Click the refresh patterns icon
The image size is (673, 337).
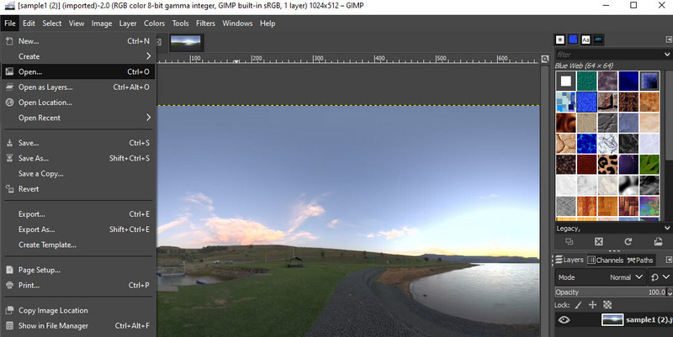tap(628, 241)
